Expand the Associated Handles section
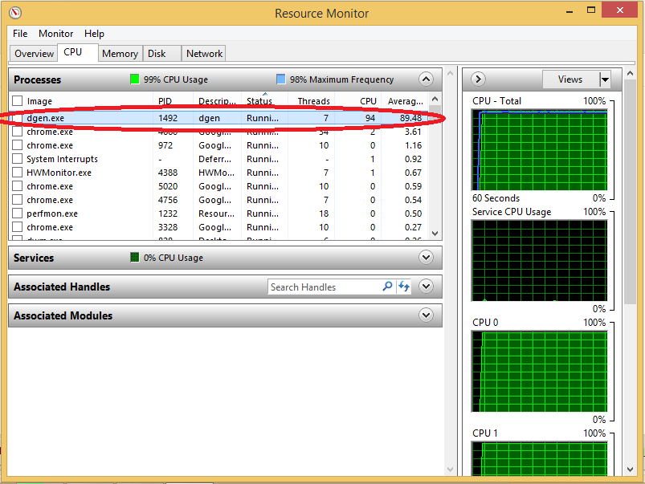Screen dimensions: 645x484 pyautogui.click(x=426, y=287)
